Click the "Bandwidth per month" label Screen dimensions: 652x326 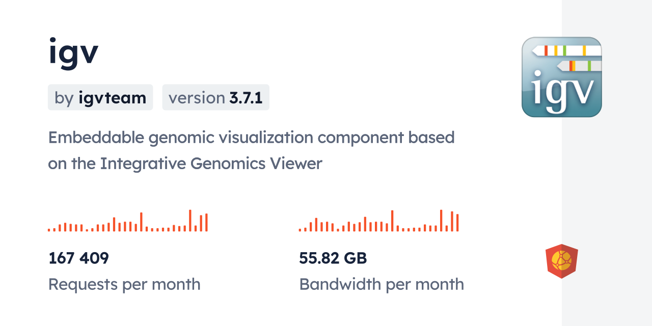coord(382,284)
